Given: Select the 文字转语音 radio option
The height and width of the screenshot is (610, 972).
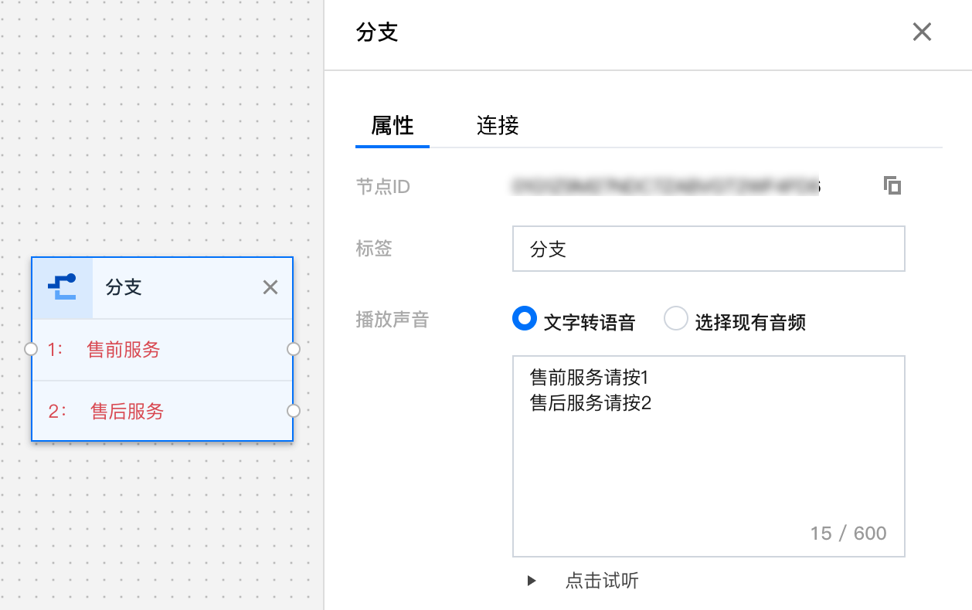Looking at the screenshot, I should (x=525, y=319).
